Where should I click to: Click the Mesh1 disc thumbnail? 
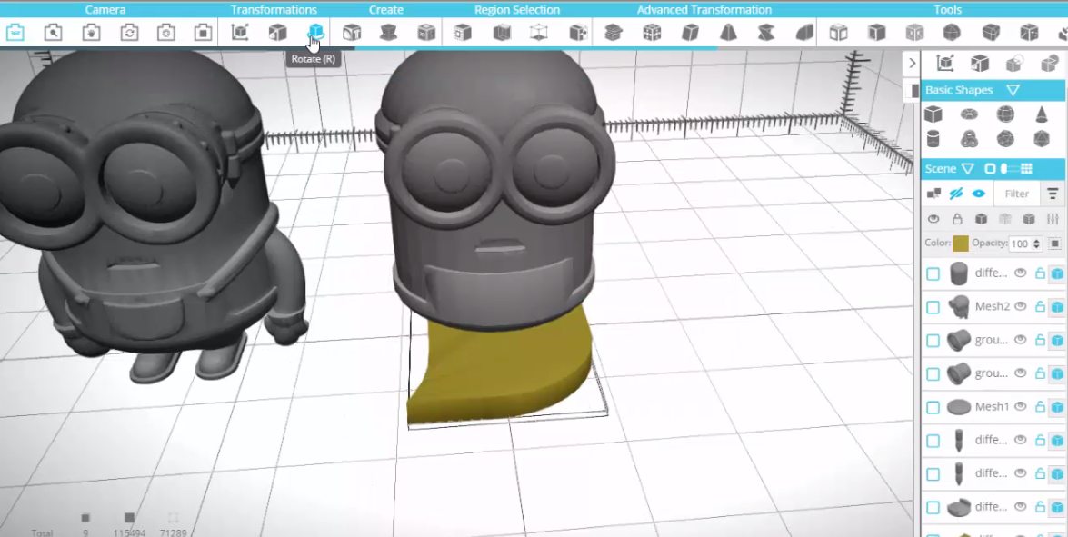(x=959, y=407)
